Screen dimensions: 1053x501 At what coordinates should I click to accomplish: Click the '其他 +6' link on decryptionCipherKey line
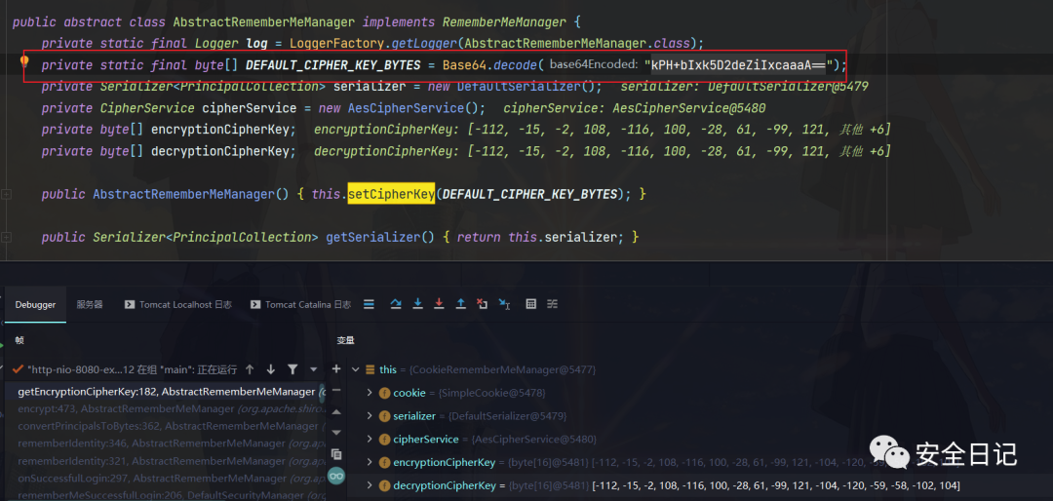(861, 151)
